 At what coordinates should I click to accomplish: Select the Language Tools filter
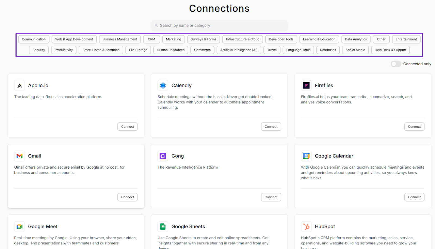click(298, 50)
